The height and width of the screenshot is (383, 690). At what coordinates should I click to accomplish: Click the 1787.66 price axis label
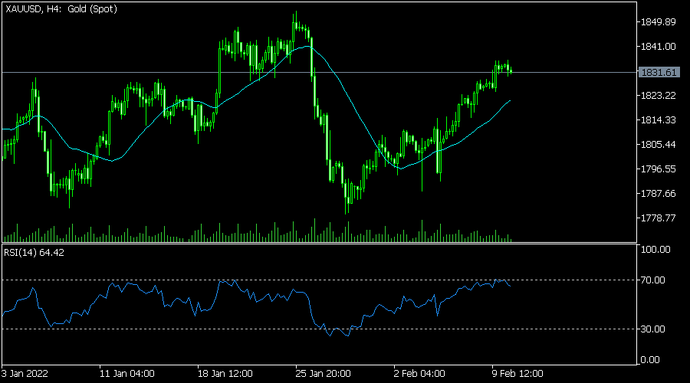(x=658, y=194)
